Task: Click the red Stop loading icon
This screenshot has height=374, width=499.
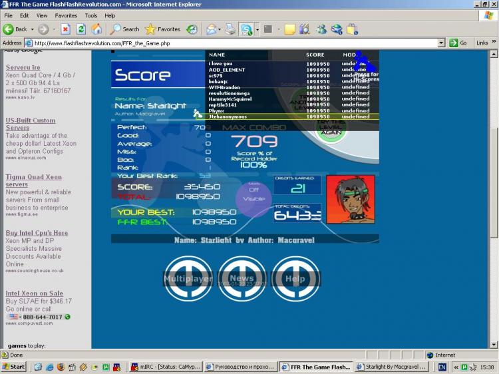Action: point(65,29)
